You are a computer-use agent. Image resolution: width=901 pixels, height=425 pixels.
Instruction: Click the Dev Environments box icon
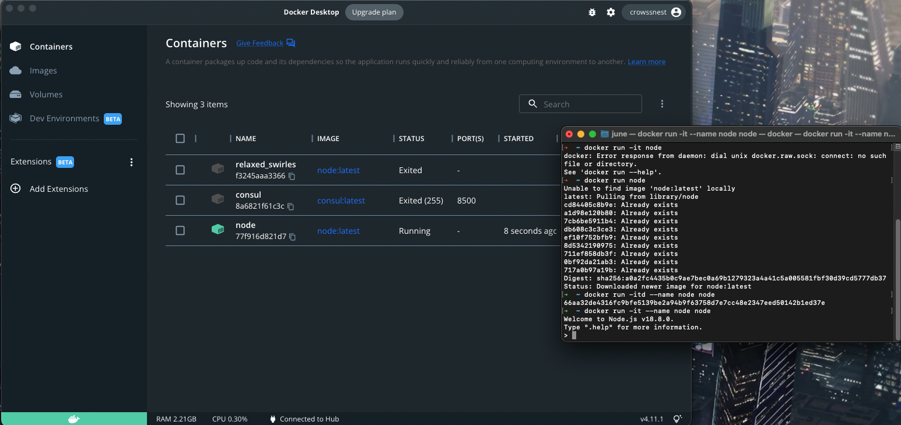pos(16,118)
